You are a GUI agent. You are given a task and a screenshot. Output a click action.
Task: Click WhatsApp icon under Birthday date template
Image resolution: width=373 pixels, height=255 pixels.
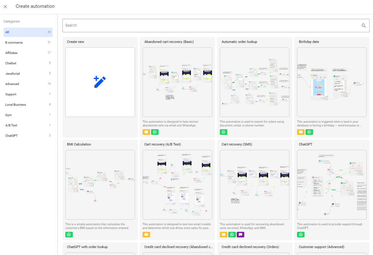pos(310,132)
